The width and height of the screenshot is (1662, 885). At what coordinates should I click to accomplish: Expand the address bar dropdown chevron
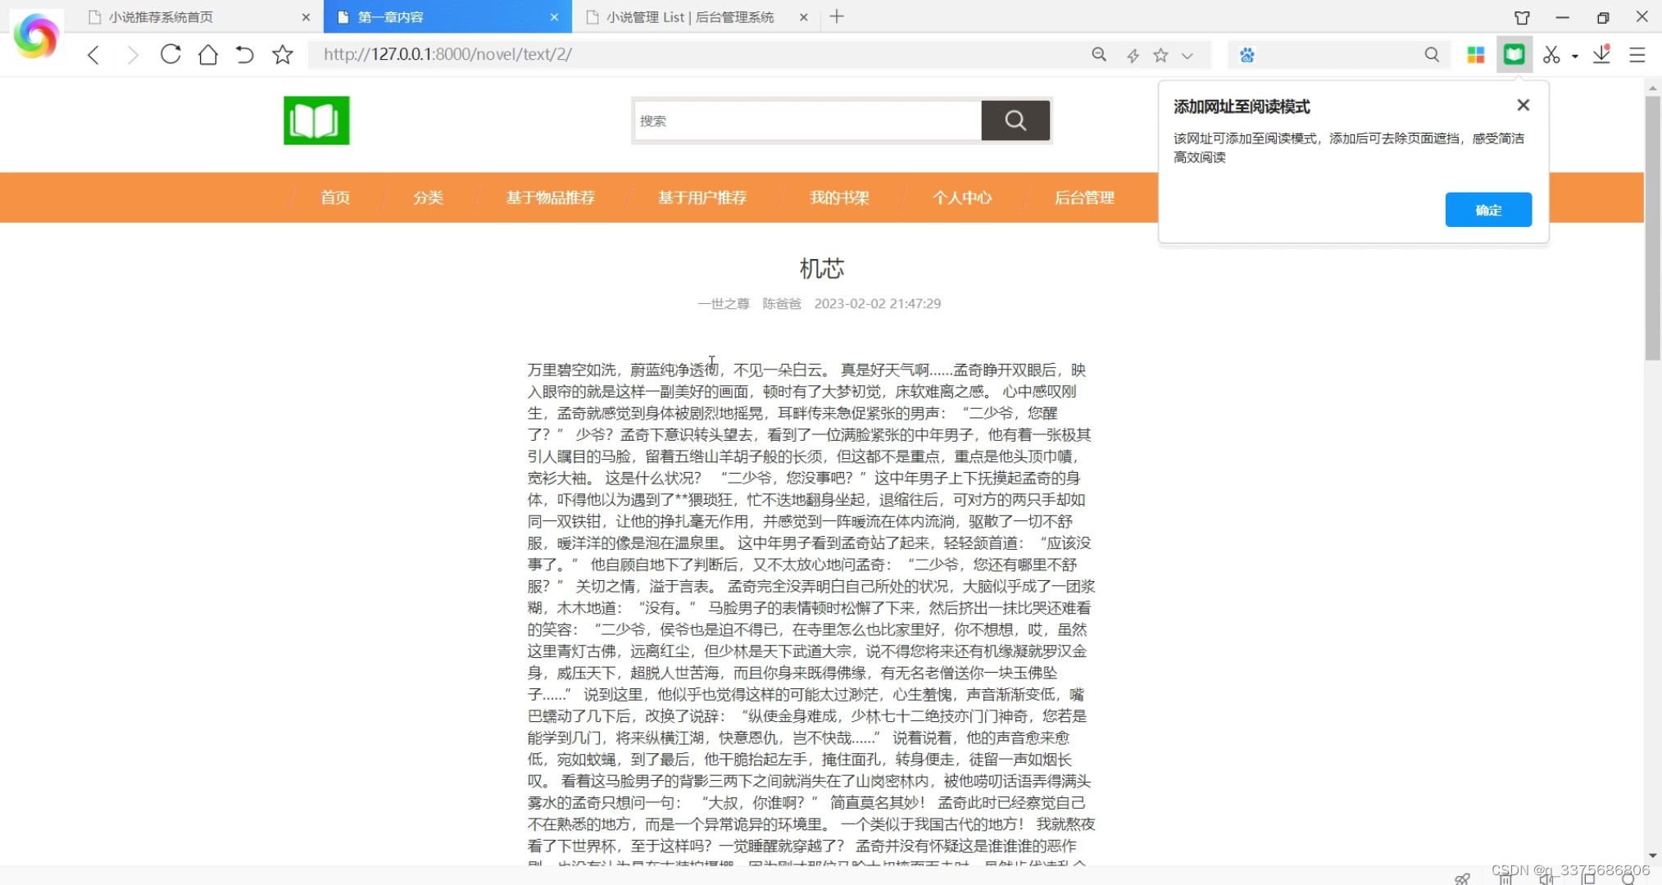1187,56
